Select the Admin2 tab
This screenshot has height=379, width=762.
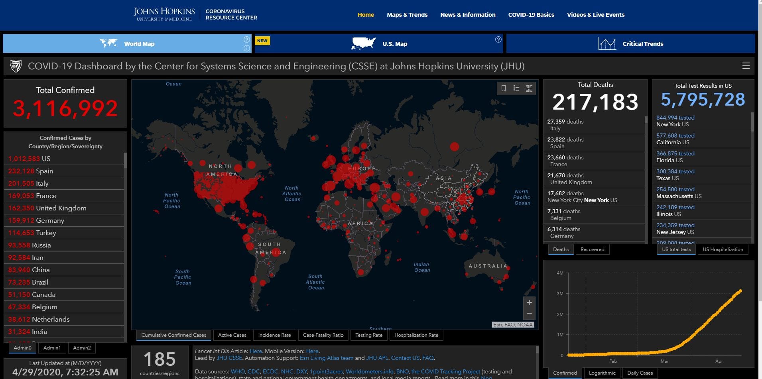(x=82, y=348)
